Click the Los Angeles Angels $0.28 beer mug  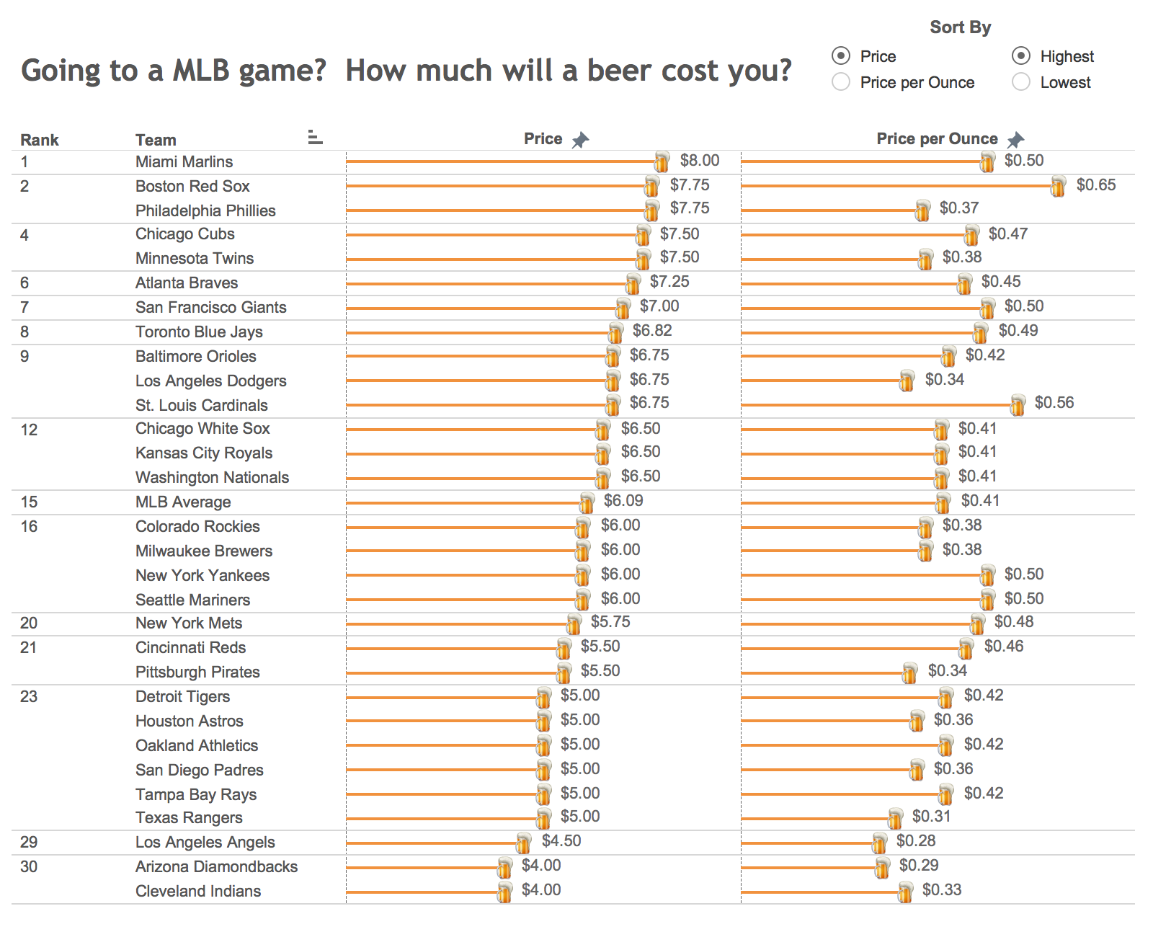tap(878, 841)
